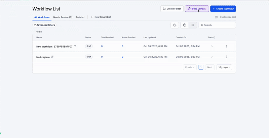Switch to the clock recent view icon
Viewport: 269px width, 138px height.
click(x=185, y=25)
